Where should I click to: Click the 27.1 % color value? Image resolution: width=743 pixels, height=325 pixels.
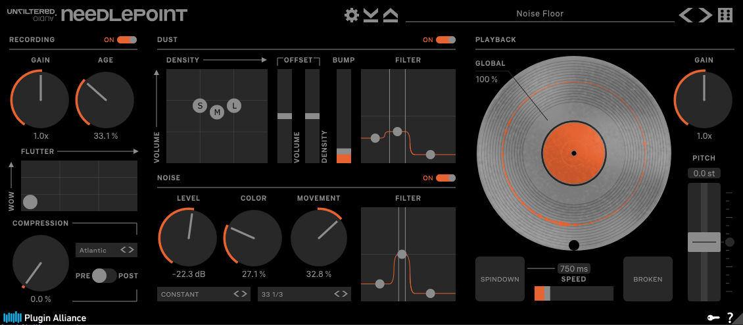pyautogui.click(x=252, y=274)
